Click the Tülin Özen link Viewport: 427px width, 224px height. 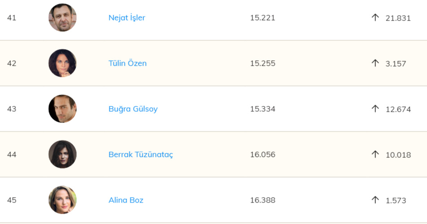coord(127,63)
